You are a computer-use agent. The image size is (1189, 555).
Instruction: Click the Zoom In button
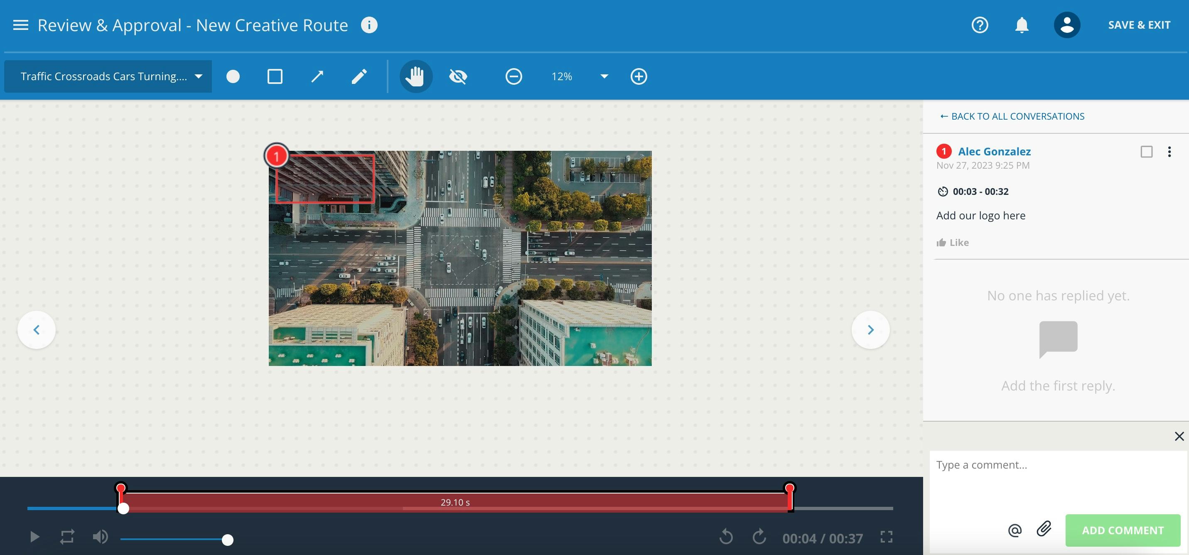tap(639, 76)
